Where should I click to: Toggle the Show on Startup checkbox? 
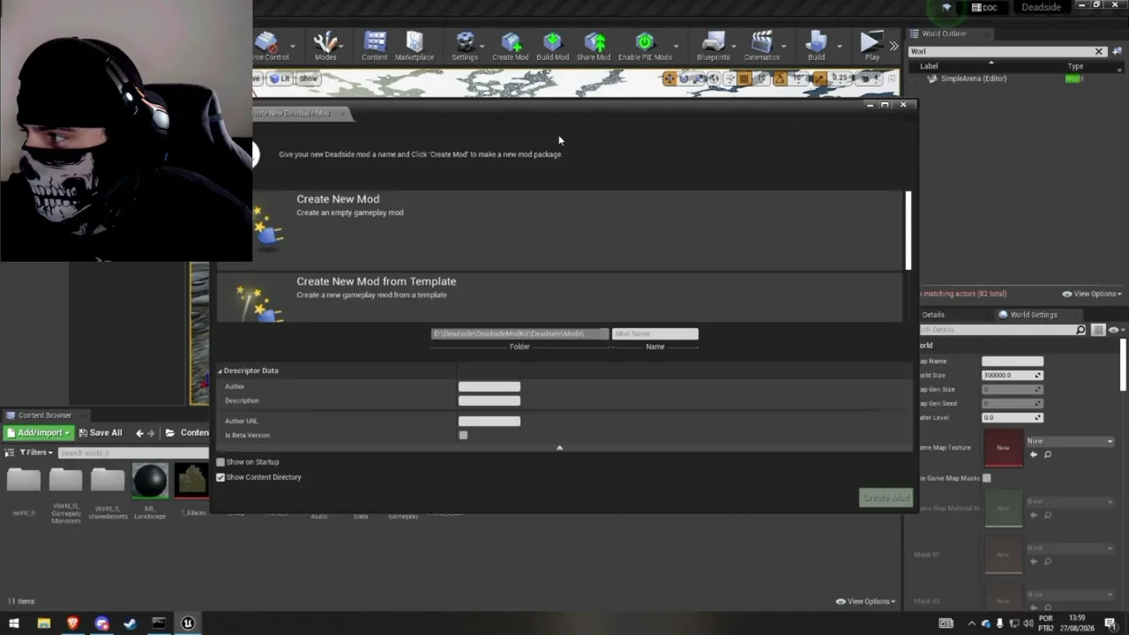(x=221, y=462)
